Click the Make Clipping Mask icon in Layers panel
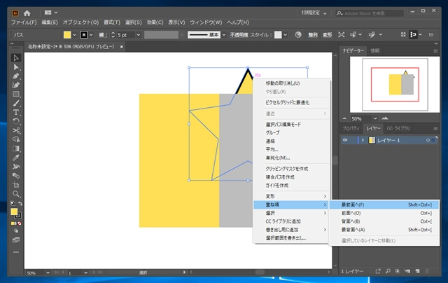Screen dimensions: 448x283 [x=398, y=271]
